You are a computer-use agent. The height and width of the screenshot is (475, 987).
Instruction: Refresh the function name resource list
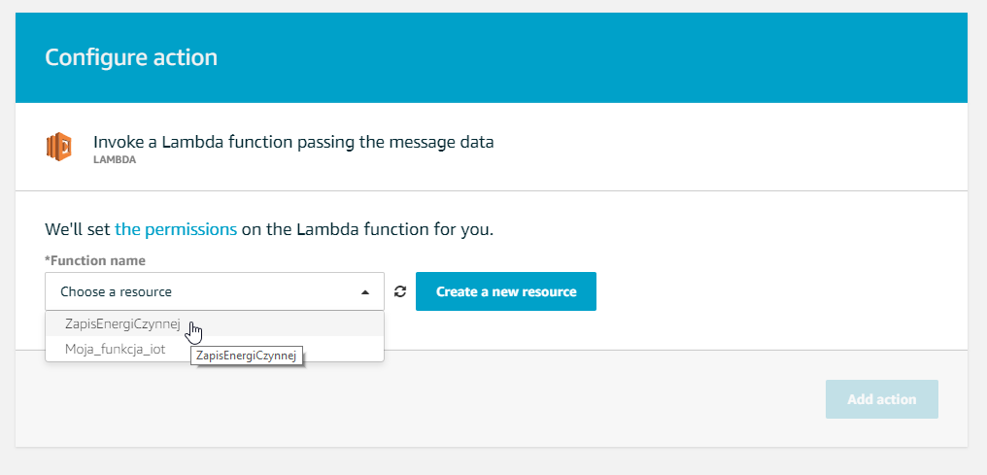tap(400, 291)
